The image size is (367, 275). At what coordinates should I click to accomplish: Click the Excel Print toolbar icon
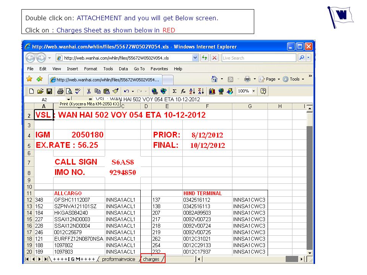(60, 91)
